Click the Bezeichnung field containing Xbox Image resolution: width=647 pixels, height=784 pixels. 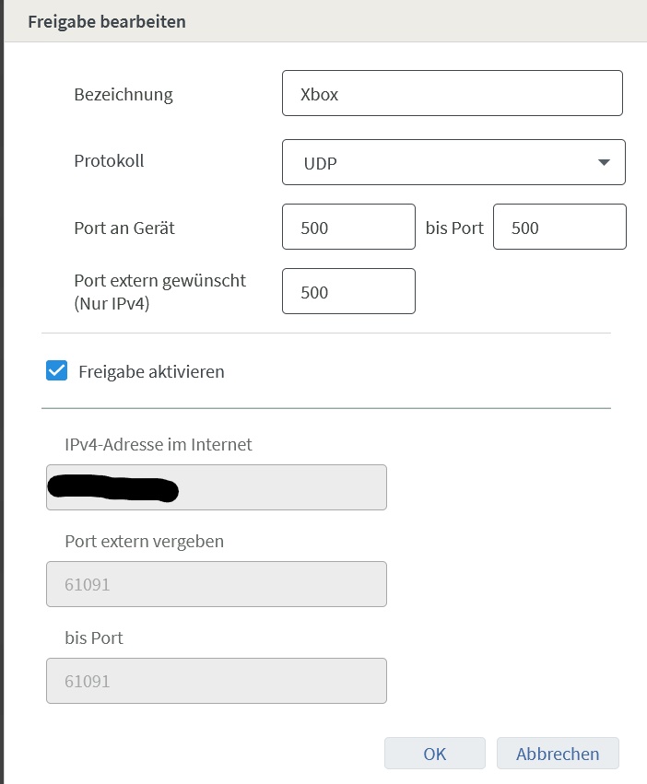point(452,94)
